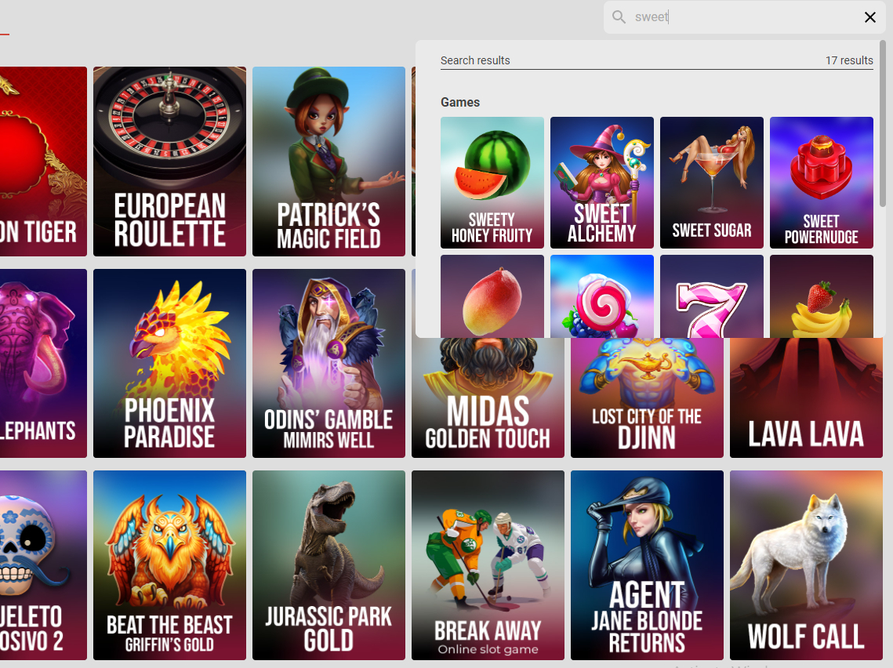This screenshot has height=668, width=893.
Task: Play Midas Golden Touch
Action: (488, 398)
